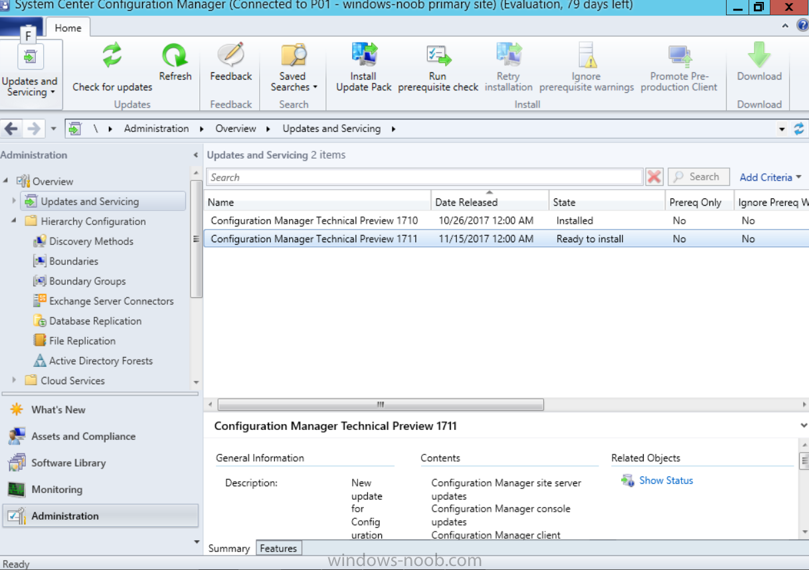The image size is (809, 570).
Task: Click Overview in breadcrumb path
Action: coord(236,129)
